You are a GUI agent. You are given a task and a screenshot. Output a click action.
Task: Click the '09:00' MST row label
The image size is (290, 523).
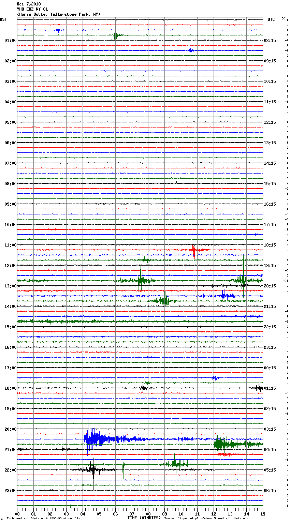11,204
